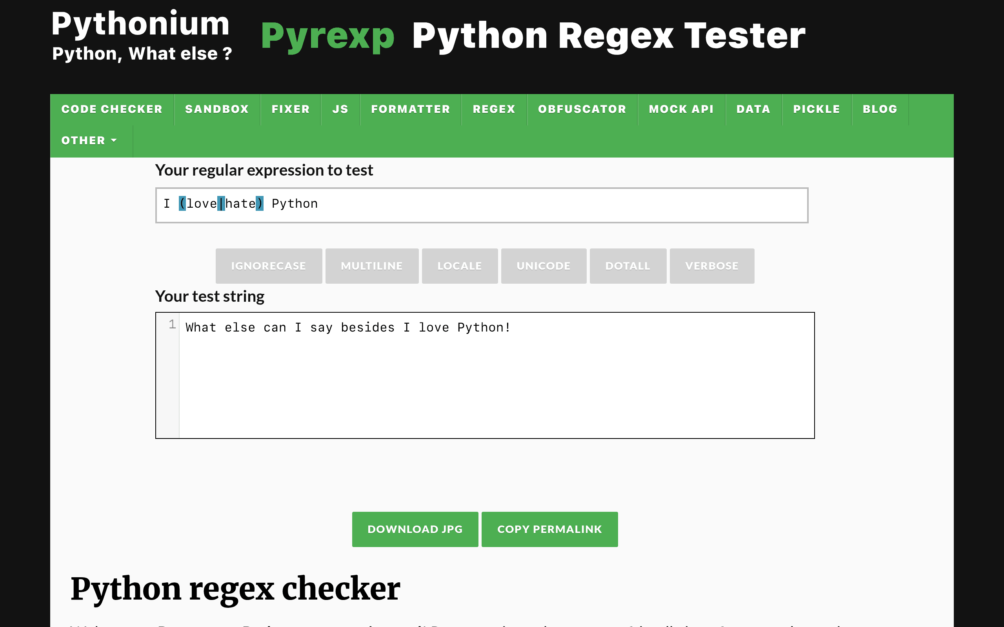Screen dimensions: 1004x627
Task: Open the Fixer tool
Action: point(290,109)
